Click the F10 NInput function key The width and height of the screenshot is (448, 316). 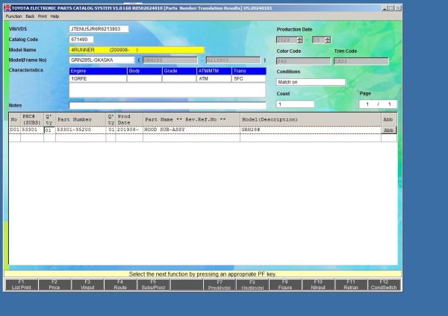pos(317,284)
